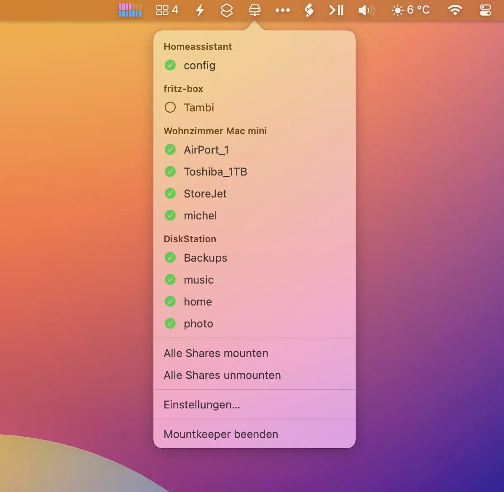The image size is (504, 492).
Task: Select the StoreJet share entry
Action: coord(205,194)
